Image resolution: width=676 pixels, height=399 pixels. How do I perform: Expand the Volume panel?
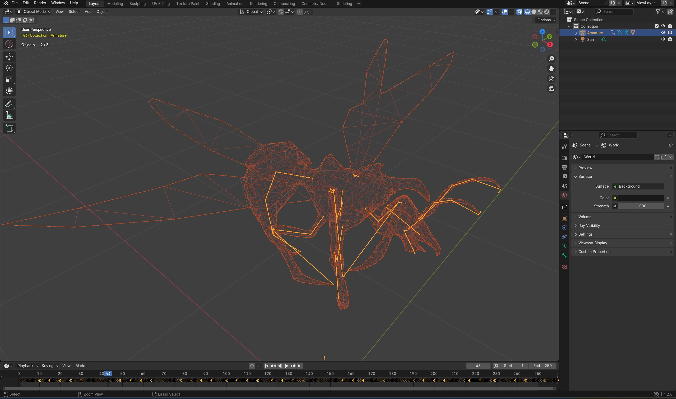pos(585,217)
